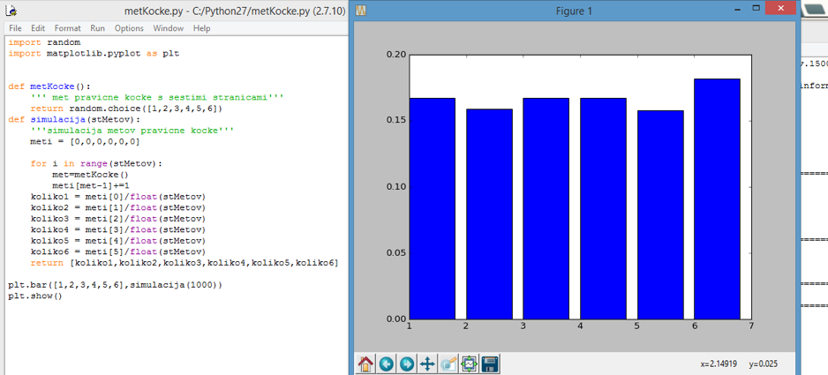The width and height of the screenshot is (828, 375).
Task: Click the tallest blue bar in the chart
Action: pos(717,199)
